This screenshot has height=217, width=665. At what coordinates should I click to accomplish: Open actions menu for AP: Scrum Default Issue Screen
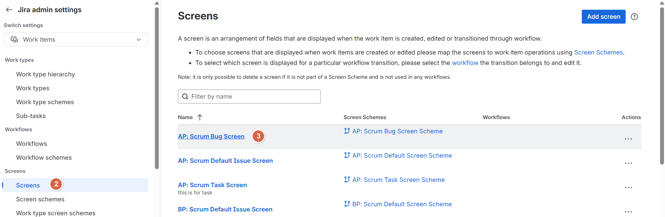628,163
